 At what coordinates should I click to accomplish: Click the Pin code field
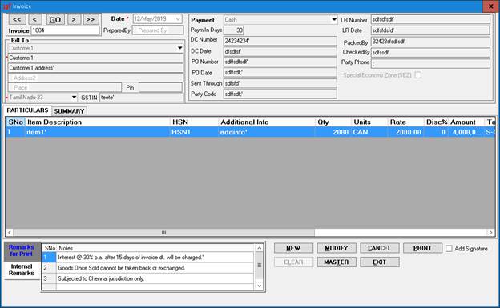pyautogui.click(x=161, y=87)
